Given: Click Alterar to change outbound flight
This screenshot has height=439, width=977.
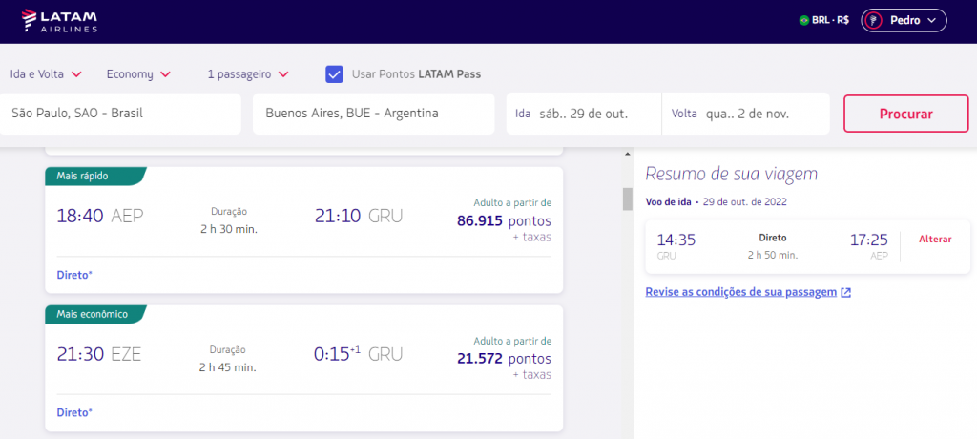Looking at the screenshot, I should pos(935,240).
